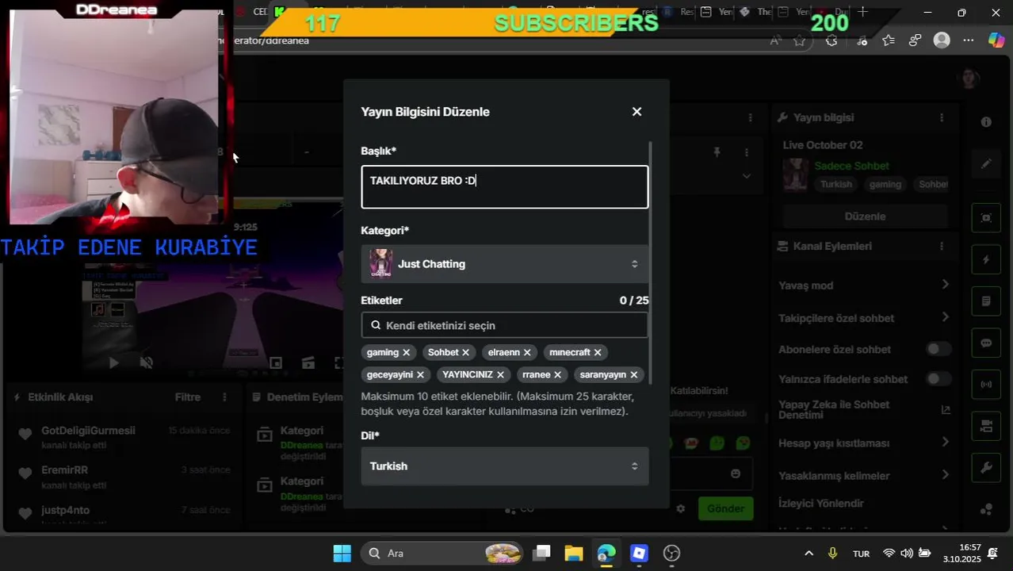1013x571 pixels.
Task: Play the stream preview video
Action: coord(113,362)
